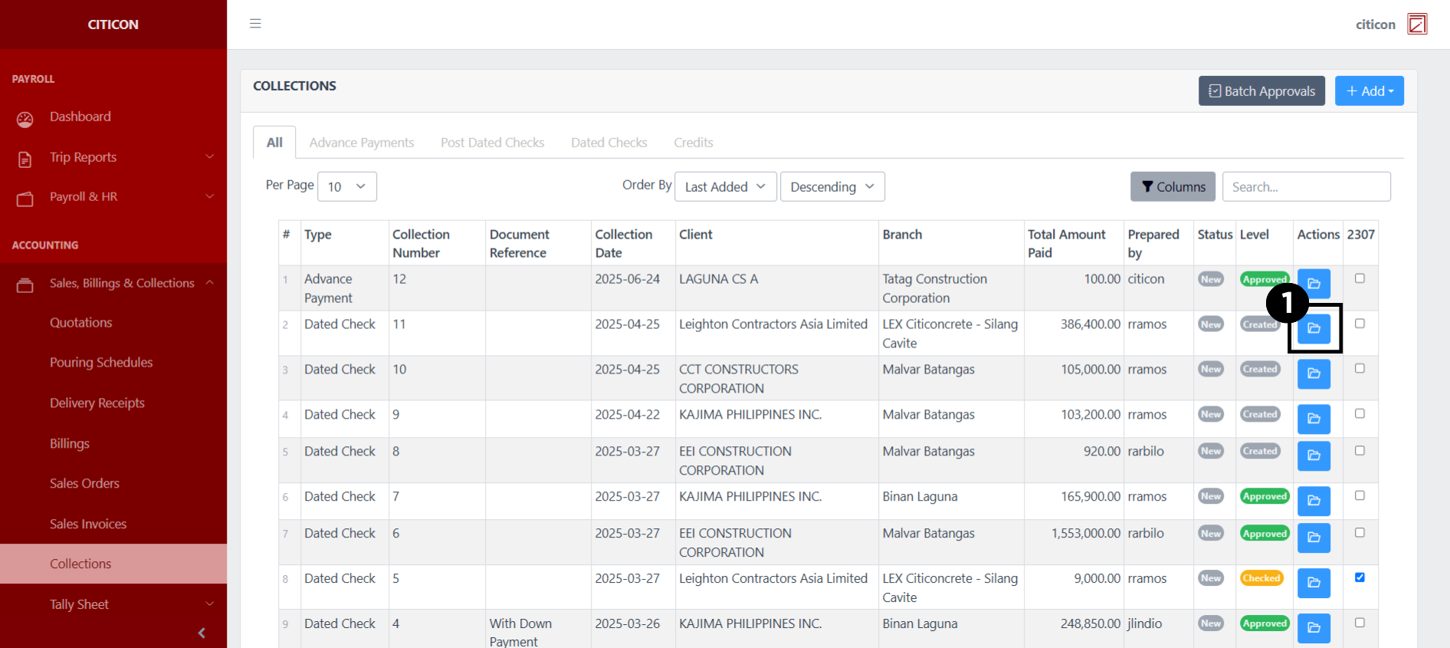Click the Columns filter button
This screenshot has height=648, width=1450.
[1172, 187]
